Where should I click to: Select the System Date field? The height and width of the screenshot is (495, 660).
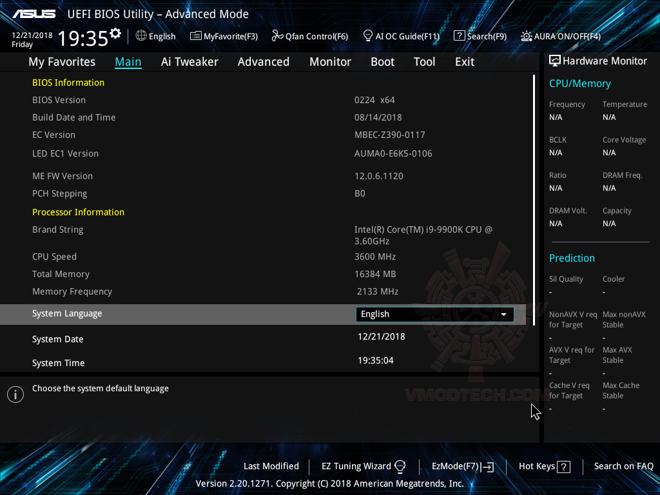[x=57, y=338]
